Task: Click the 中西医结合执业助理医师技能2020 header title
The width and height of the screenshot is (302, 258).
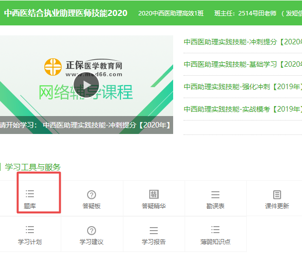Action: click(65, 12)
